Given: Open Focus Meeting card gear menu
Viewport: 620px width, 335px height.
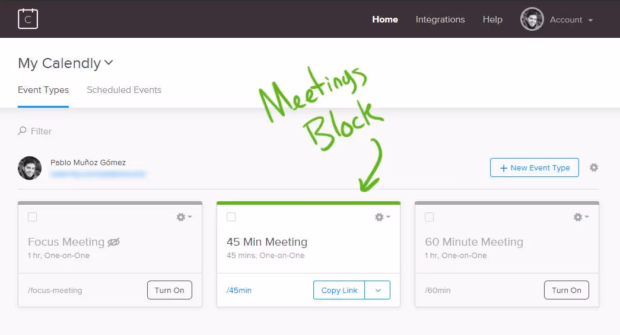Looking at the screenshot, I should 184,217.
